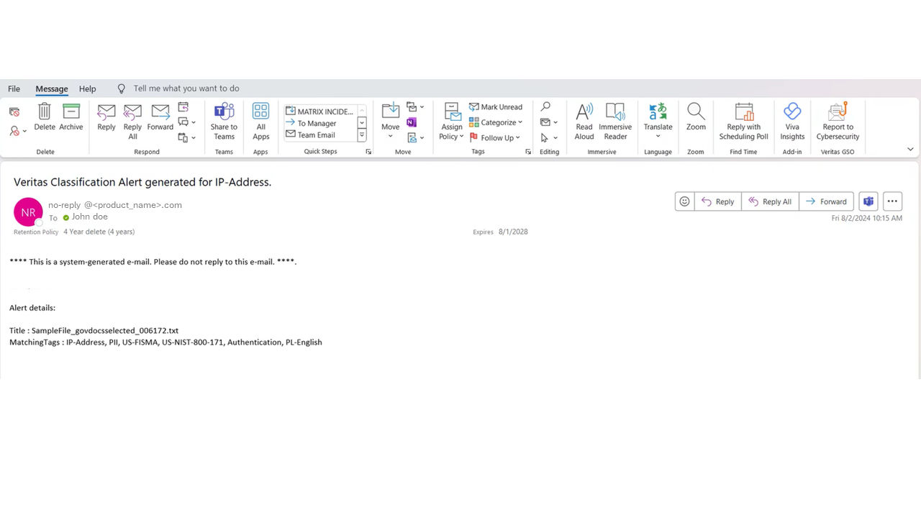The width and height of the screenshot is (921, 518).
Task: Open Quick Steps dialog launcher
Action: point(368,152)
